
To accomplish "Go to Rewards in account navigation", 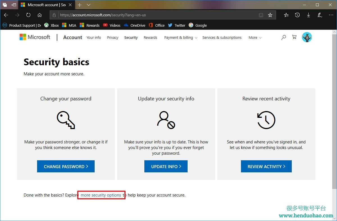I will tap(150, 37).
